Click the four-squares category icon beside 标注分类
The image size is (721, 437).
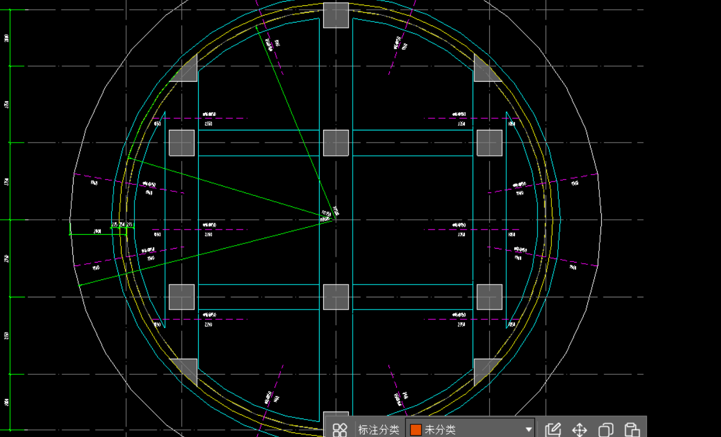340,429
